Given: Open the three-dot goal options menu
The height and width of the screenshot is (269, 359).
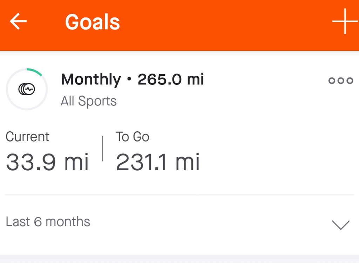Looking at the screenshot, I should click(340, 81).
